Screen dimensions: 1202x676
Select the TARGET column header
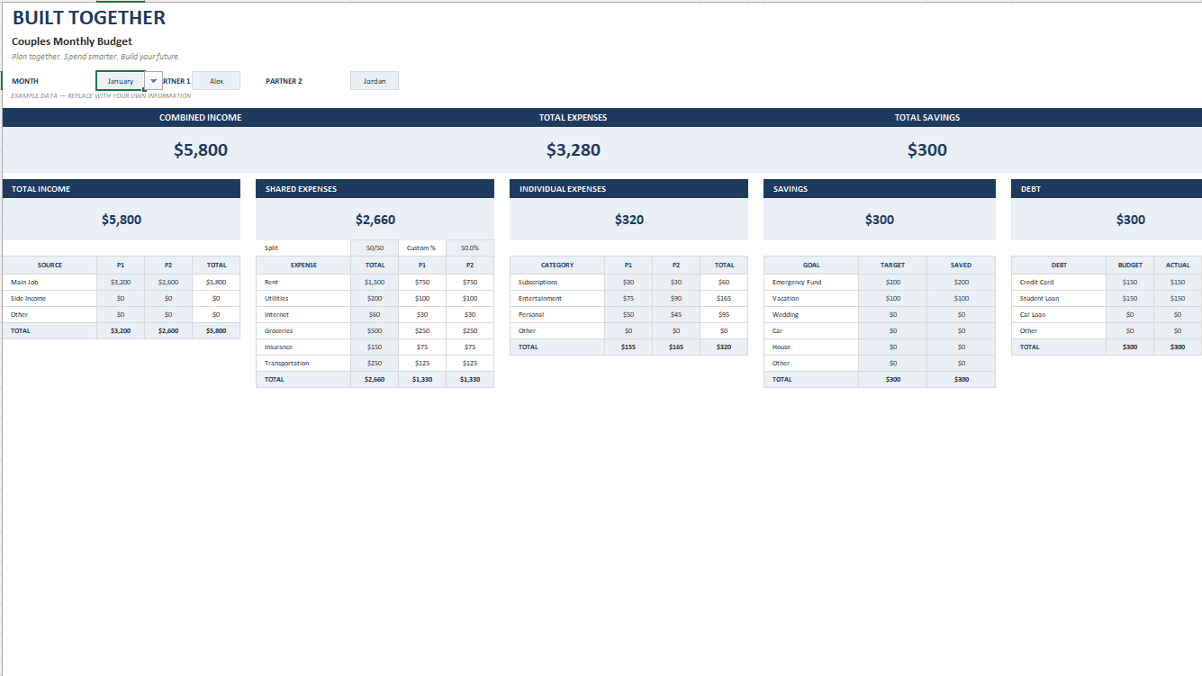tap(893, 266)
